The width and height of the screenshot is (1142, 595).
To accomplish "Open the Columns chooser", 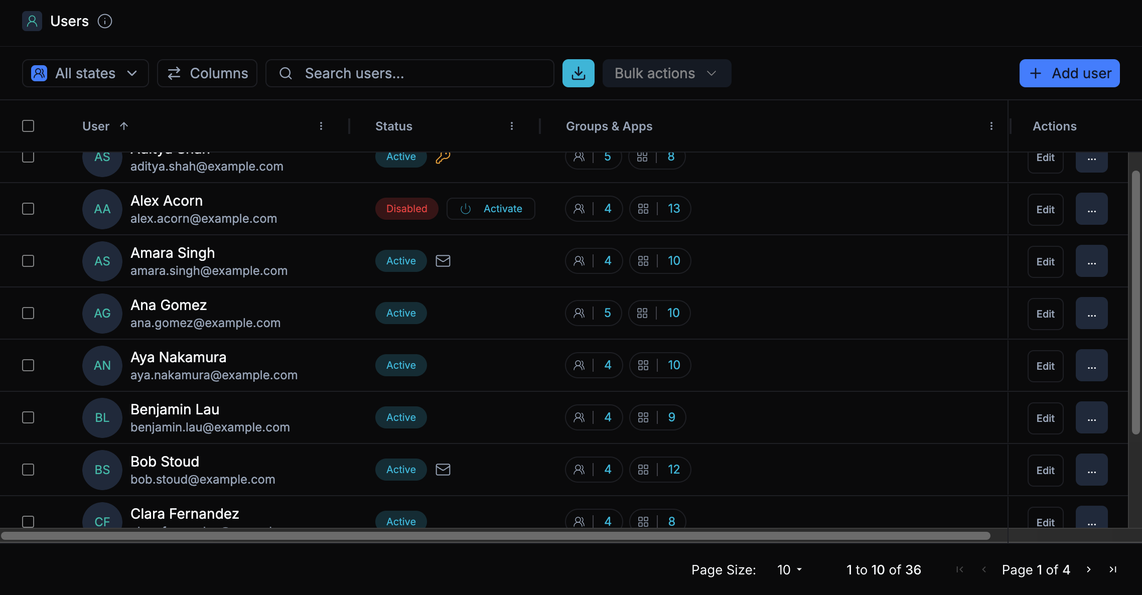I will click(207, 73).
